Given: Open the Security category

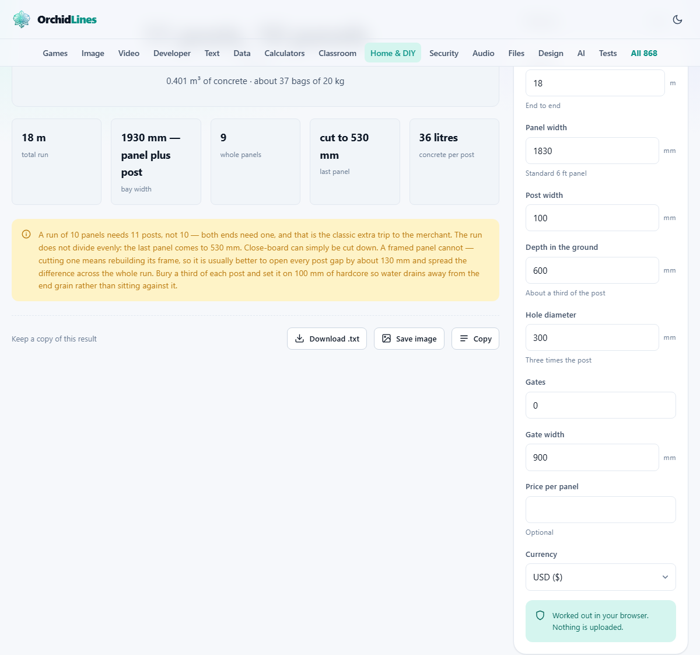Looking at the screenshot, I should pos(444,53).
